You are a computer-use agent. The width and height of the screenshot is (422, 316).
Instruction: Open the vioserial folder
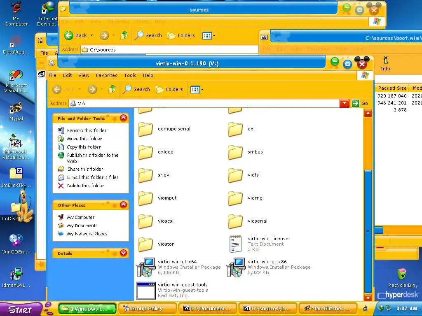[248, 221]
